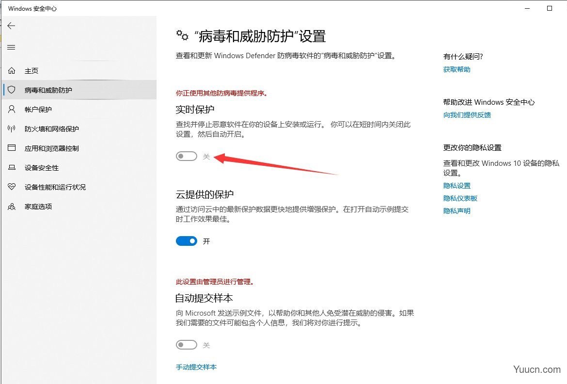567x384 pixels.
Task: Open the 隐私设置 link
Action: (x=457, y=186)
